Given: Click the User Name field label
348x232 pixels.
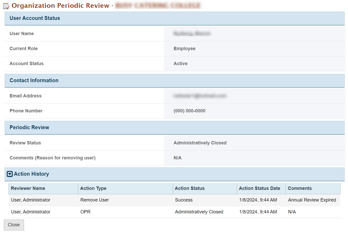Looking at the screenshot, I should (22, 34).
